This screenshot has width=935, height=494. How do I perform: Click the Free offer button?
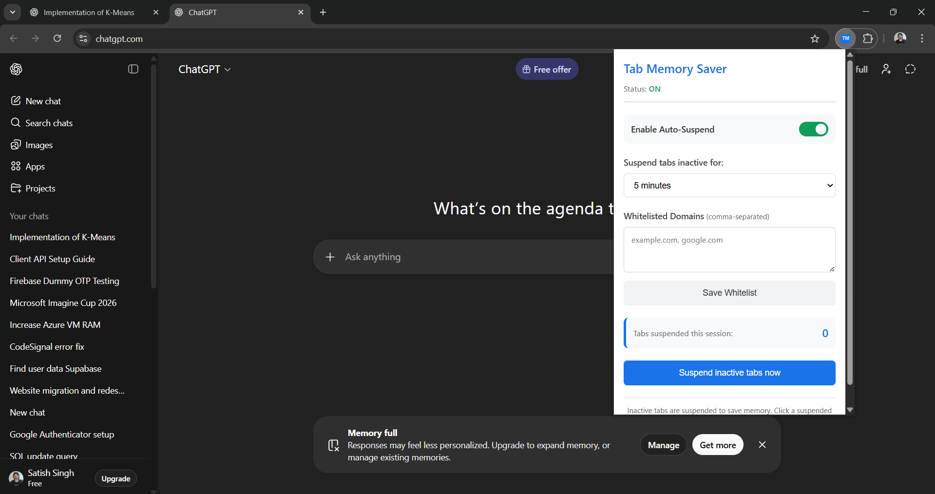click(x=547, y=69)
